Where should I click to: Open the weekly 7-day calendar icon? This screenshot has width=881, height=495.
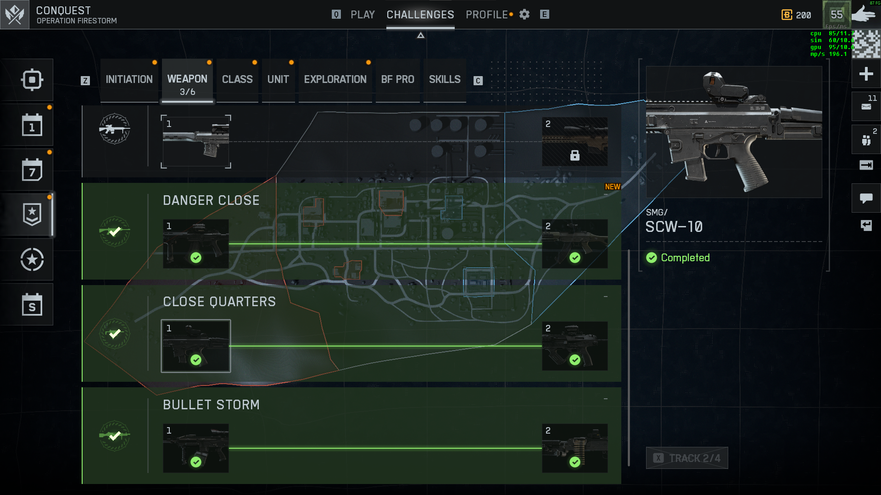tap(32, 170)
